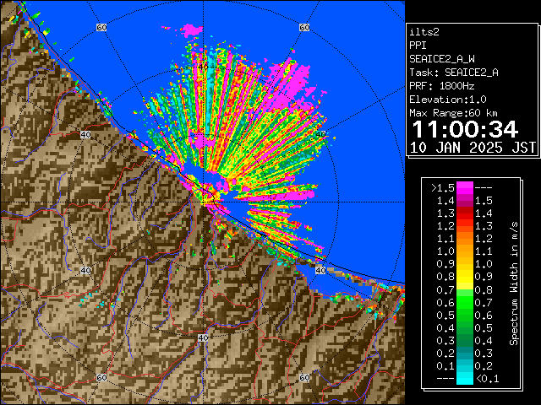The image size is (541, 405).
Task: Click the "<0.1" legend value
Action: point(487,379)
